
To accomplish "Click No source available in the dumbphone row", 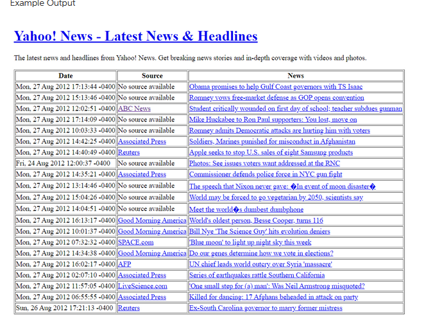I will (x=146, y=208).
